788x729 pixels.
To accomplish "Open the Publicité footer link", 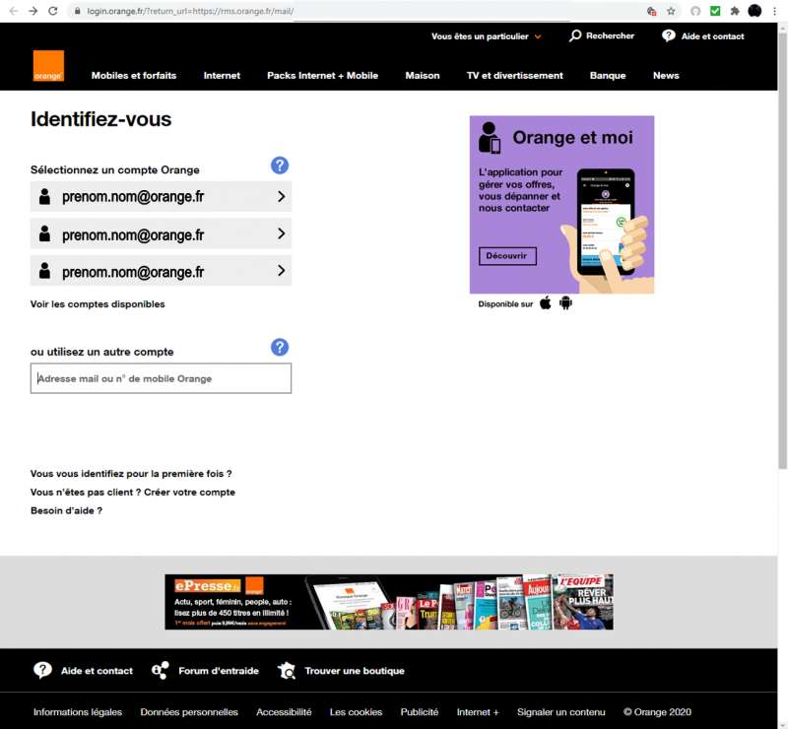I will click(x=420, y=712).
